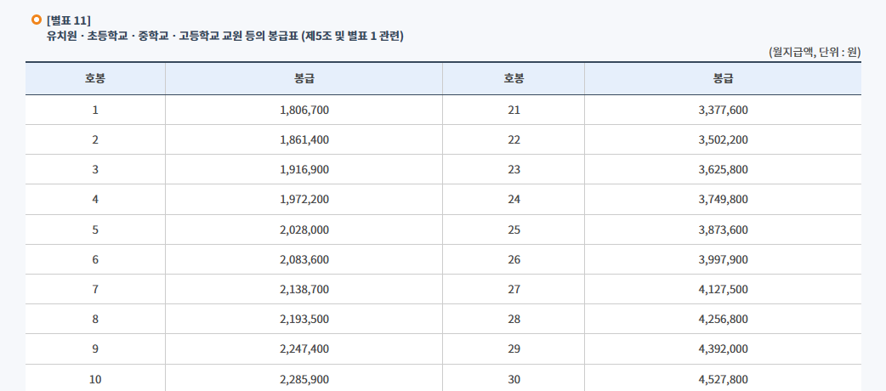The image size is (886, 391).
Task: Click the 봉급 header of the right columns
Action: pyautogui.click(x=724, y=78)
